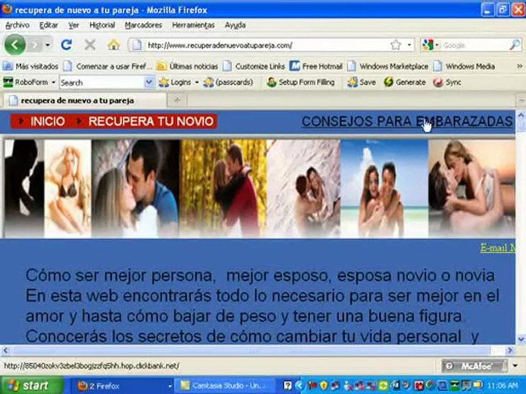Click the Stop loading X icon
Screen dimensions: 526x394
(x=90, y=44)
